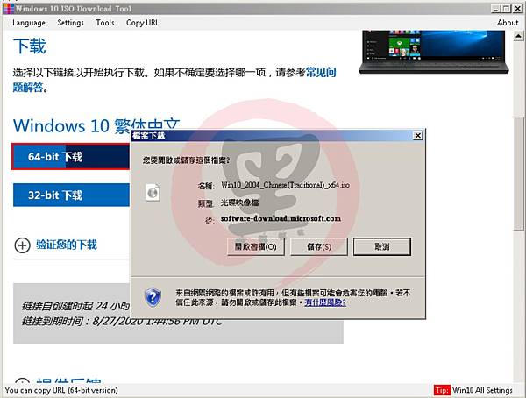Viewport: 526px width, 398px height.
Task: Click the 下载 heading text
Action: click(29, 46)
